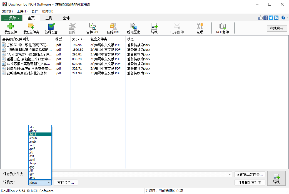Image resolution: width=289 pixels, height=194 pixels.
Task: Open the Merge PDF (合并 PDF) tool
Action: (93, 29)
